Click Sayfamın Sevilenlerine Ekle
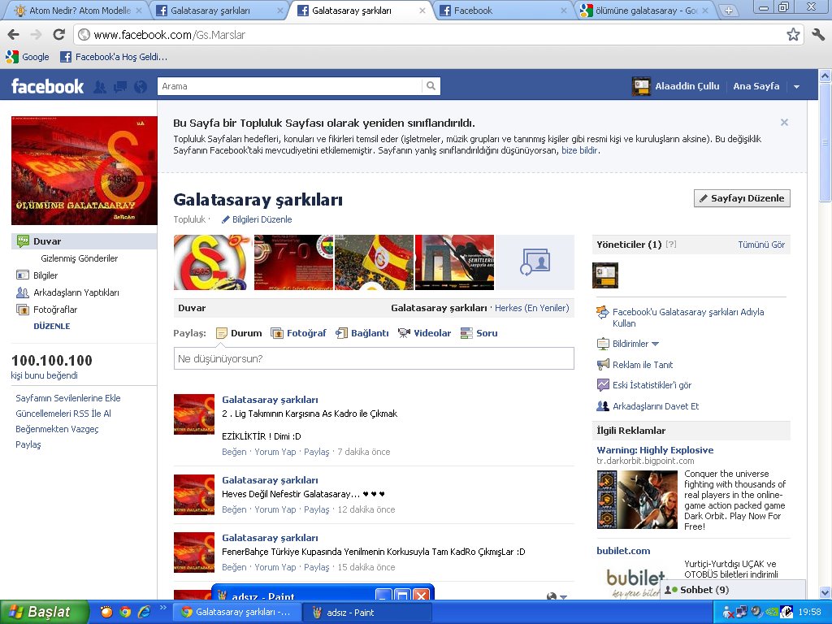This screenshot has height=624, width=832. (68, 398)
